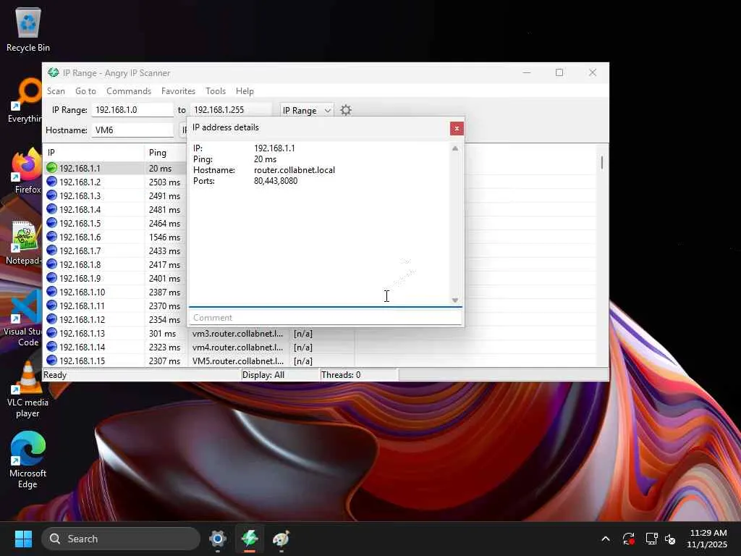The height and width of the screenshot is (556, 741).
Task: Click the green status icon for 192.168.1.1
Action: pos(51,168)
